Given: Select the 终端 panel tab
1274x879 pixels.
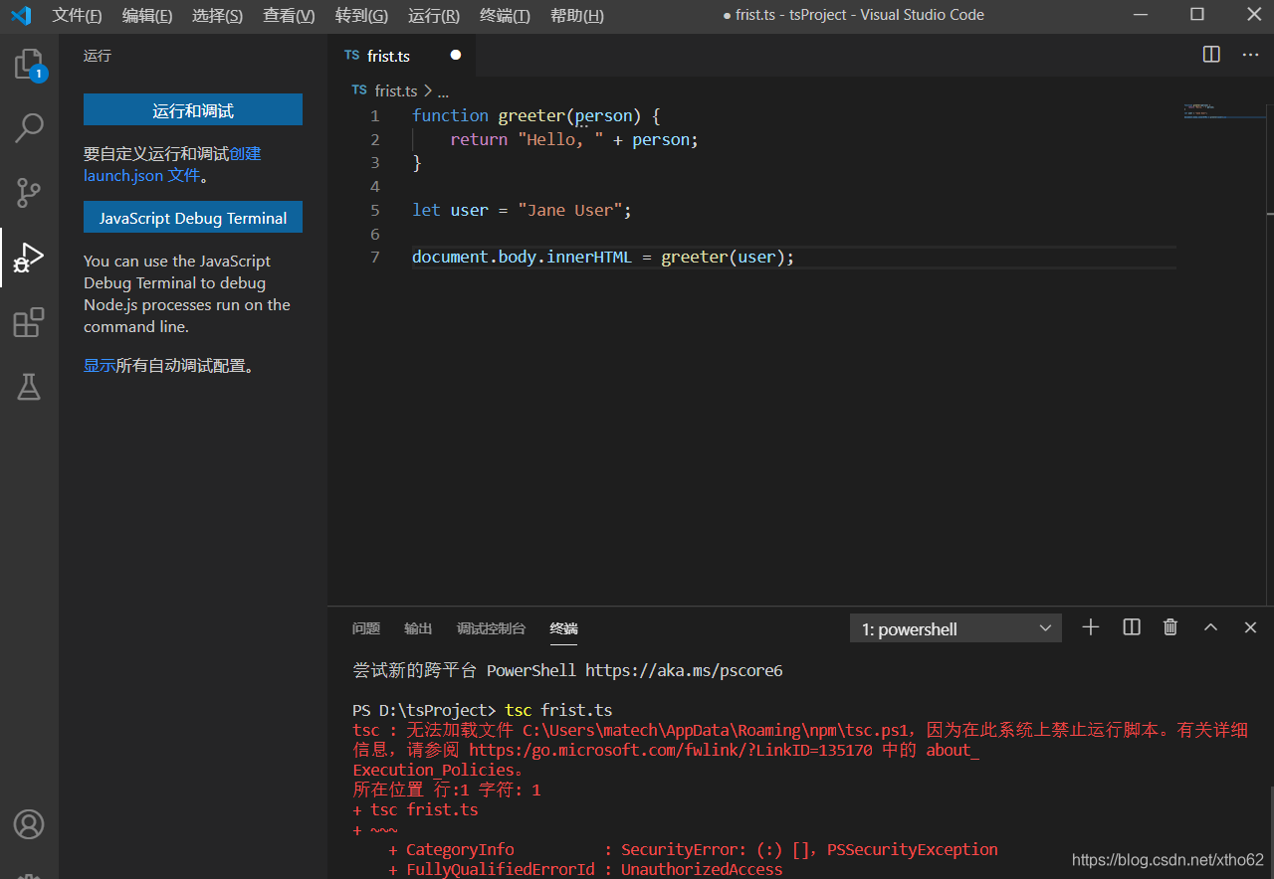Looking at the screenshot, I should coord(563,628).
